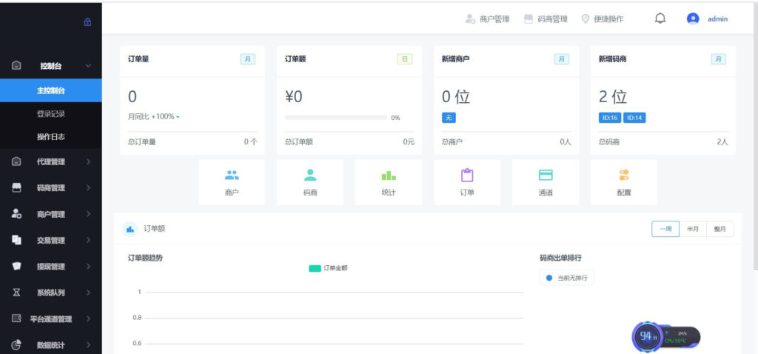Click the lock icon in sidebar header
Screen dimensions: 758x354
tap(87, 22)
